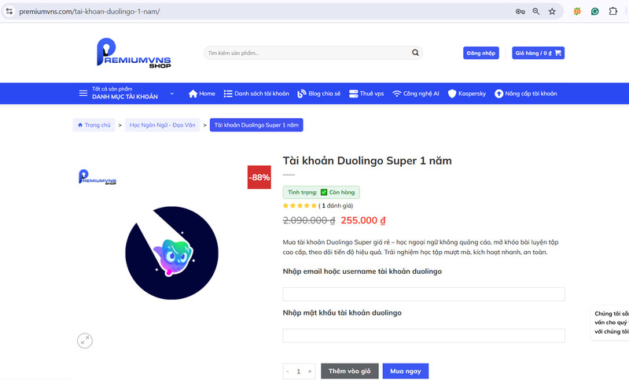Click the Mua ngay button

[x=406, y=371]
